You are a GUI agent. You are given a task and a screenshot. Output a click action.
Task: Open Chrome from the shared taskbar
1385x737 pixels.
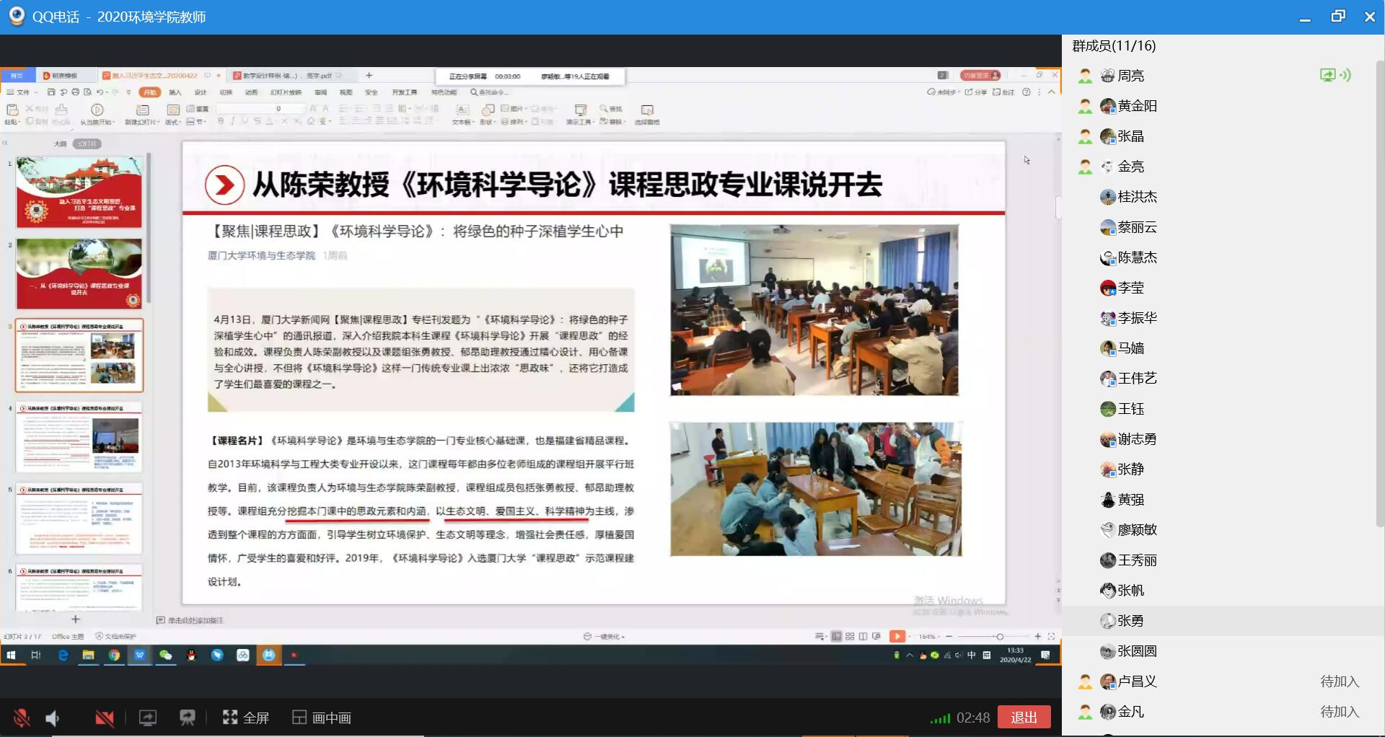click(114, 655)
